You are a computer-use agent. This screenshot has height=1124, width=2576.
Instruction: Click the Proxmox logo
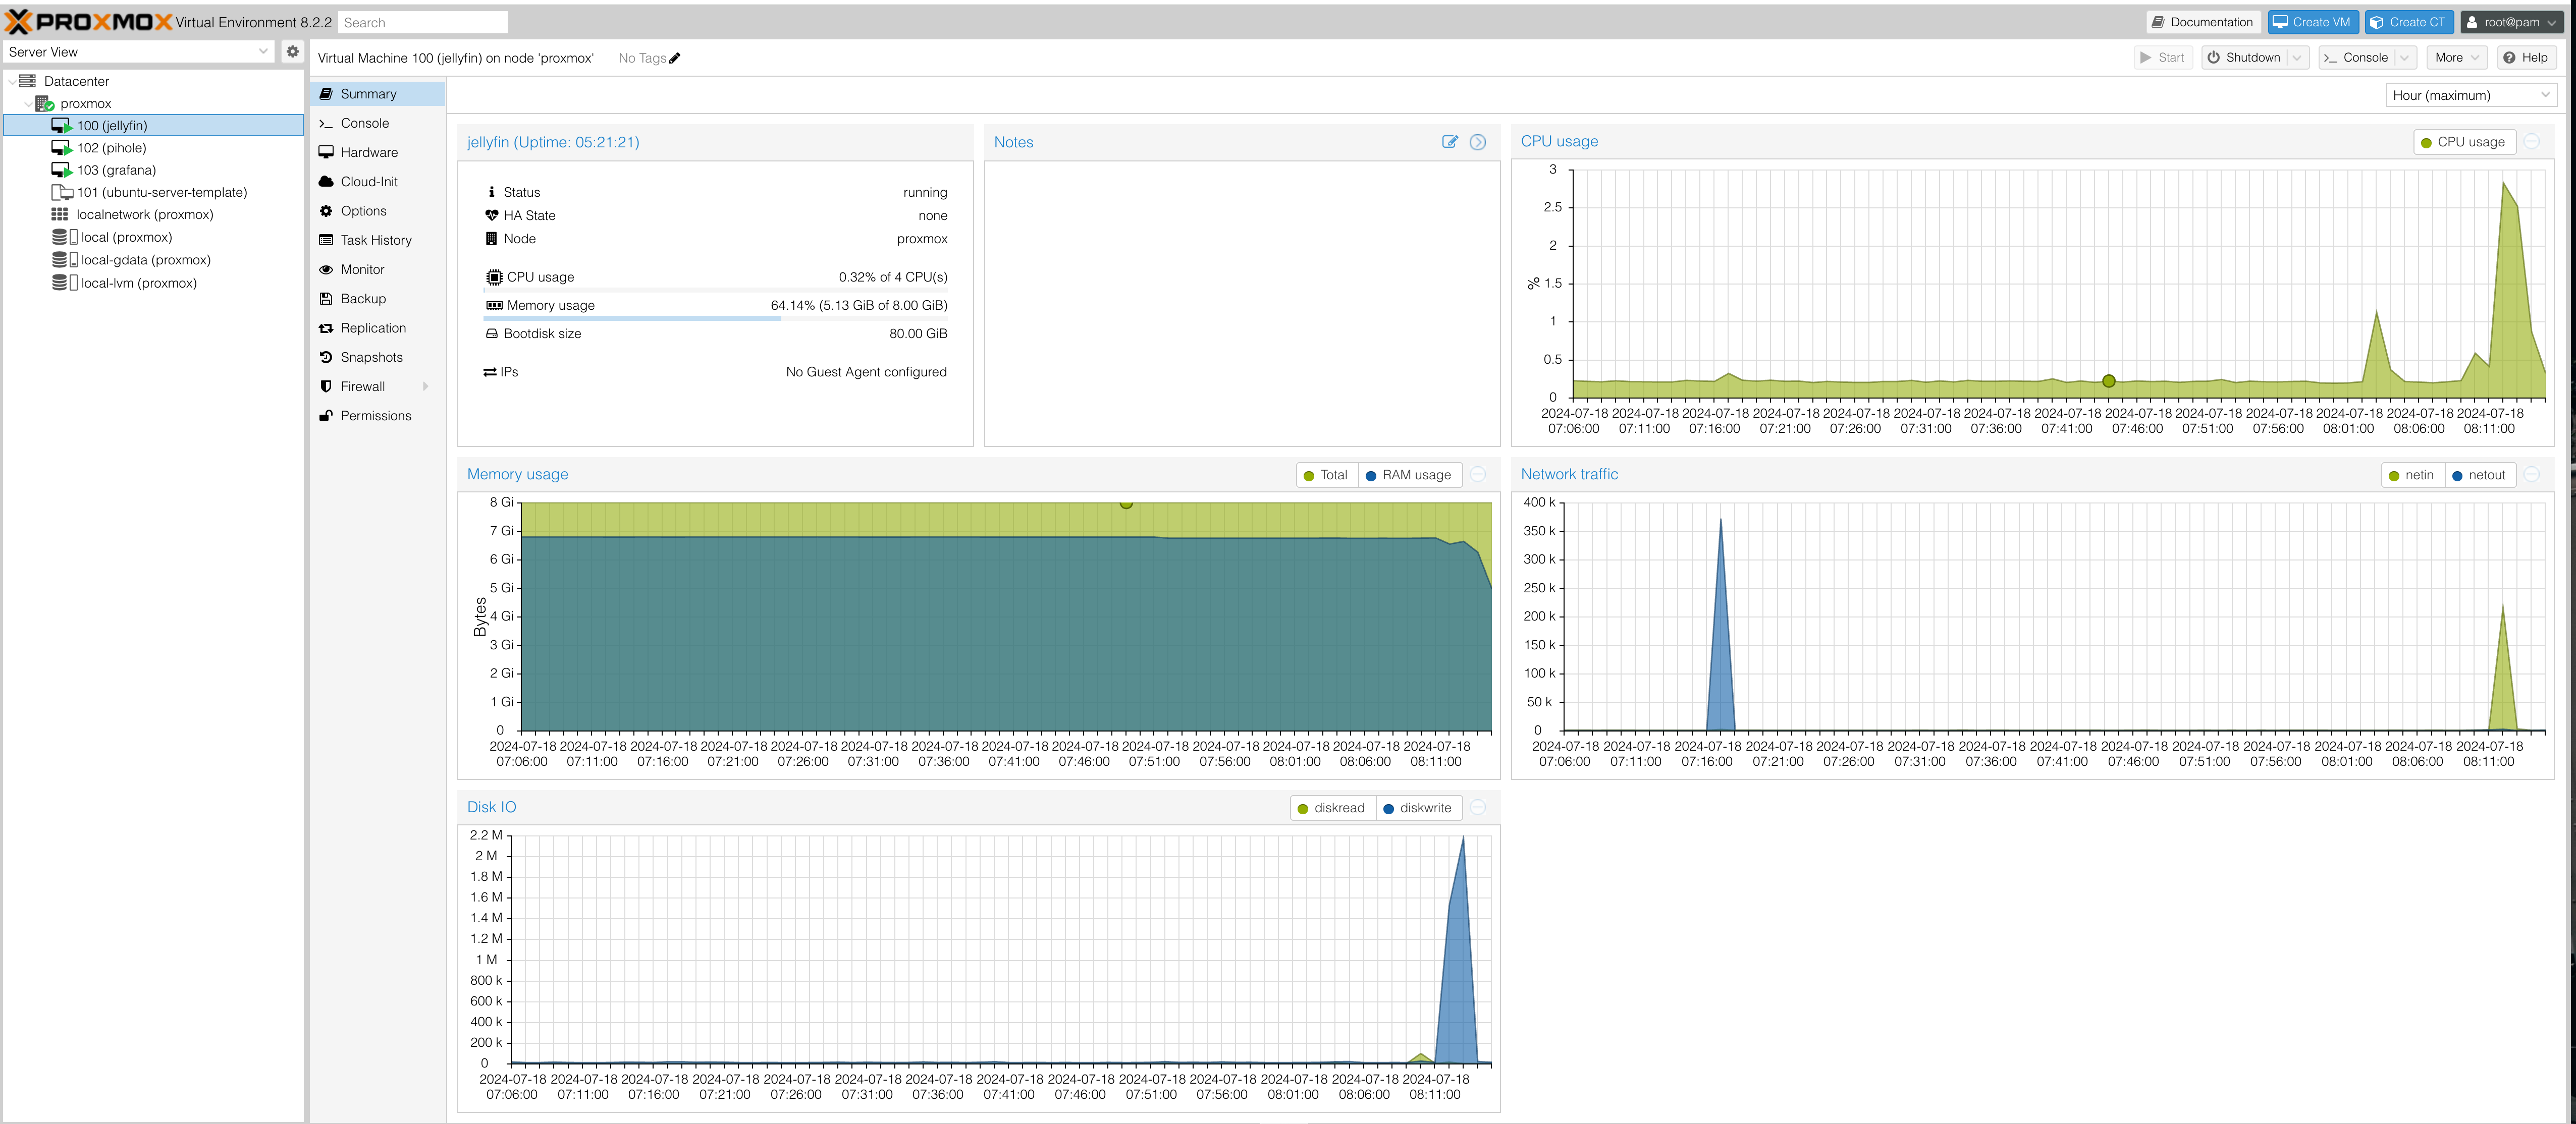[x=89, y=21]
